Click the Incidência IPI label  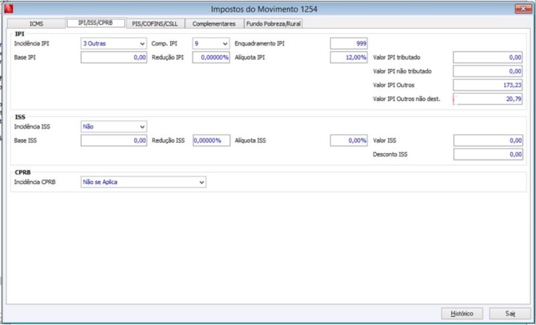[31, 43]
